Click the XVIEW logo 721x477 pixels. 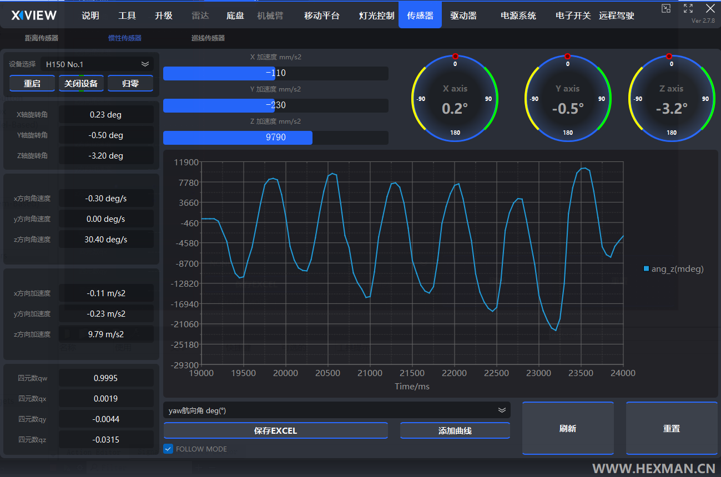pos(34,15)
